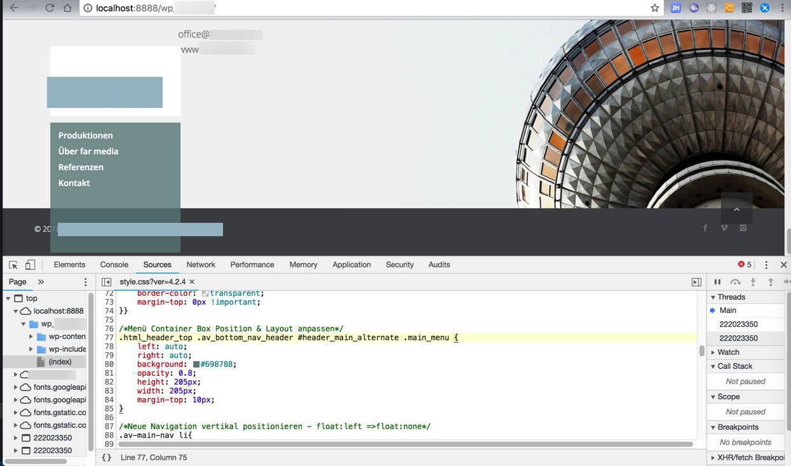The image size is (791, 466).
Task: Open the Memory tab
Action: [303, 265]
